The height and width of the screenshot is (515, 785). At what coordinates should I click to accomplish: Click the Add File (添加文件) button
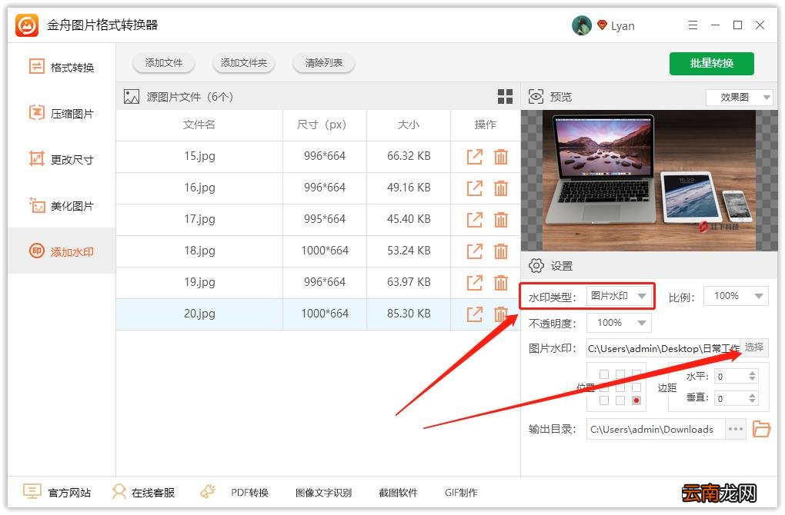tap(164, 63)
